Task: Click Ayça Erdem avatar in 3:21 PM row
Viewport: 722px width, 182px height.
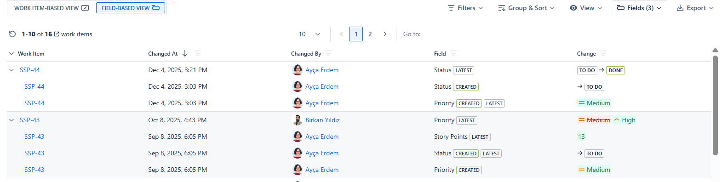Action: point(298,70)
